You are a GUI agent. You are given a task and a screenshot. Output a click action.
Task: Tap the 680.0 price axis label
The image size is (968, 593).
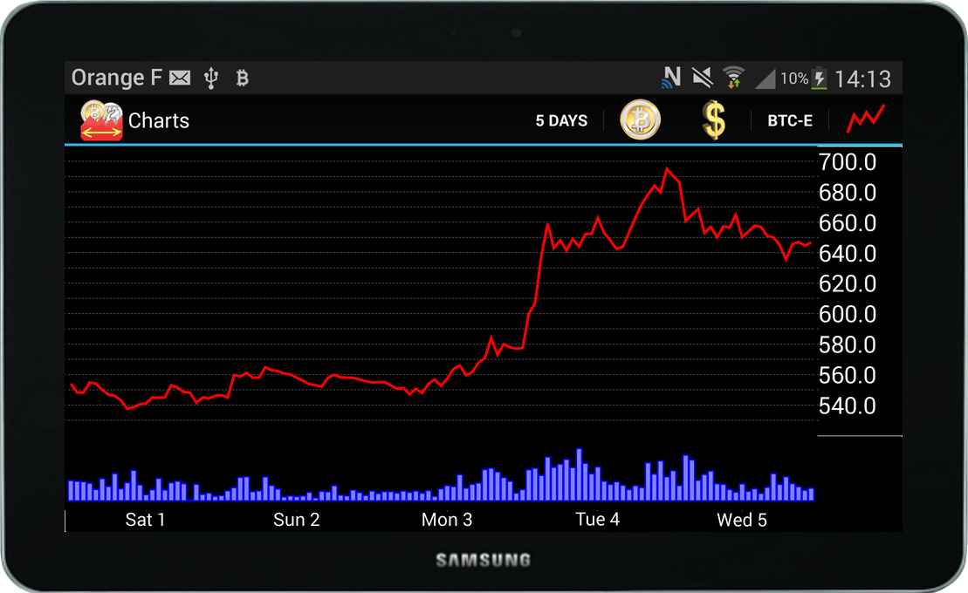point(848,193)
